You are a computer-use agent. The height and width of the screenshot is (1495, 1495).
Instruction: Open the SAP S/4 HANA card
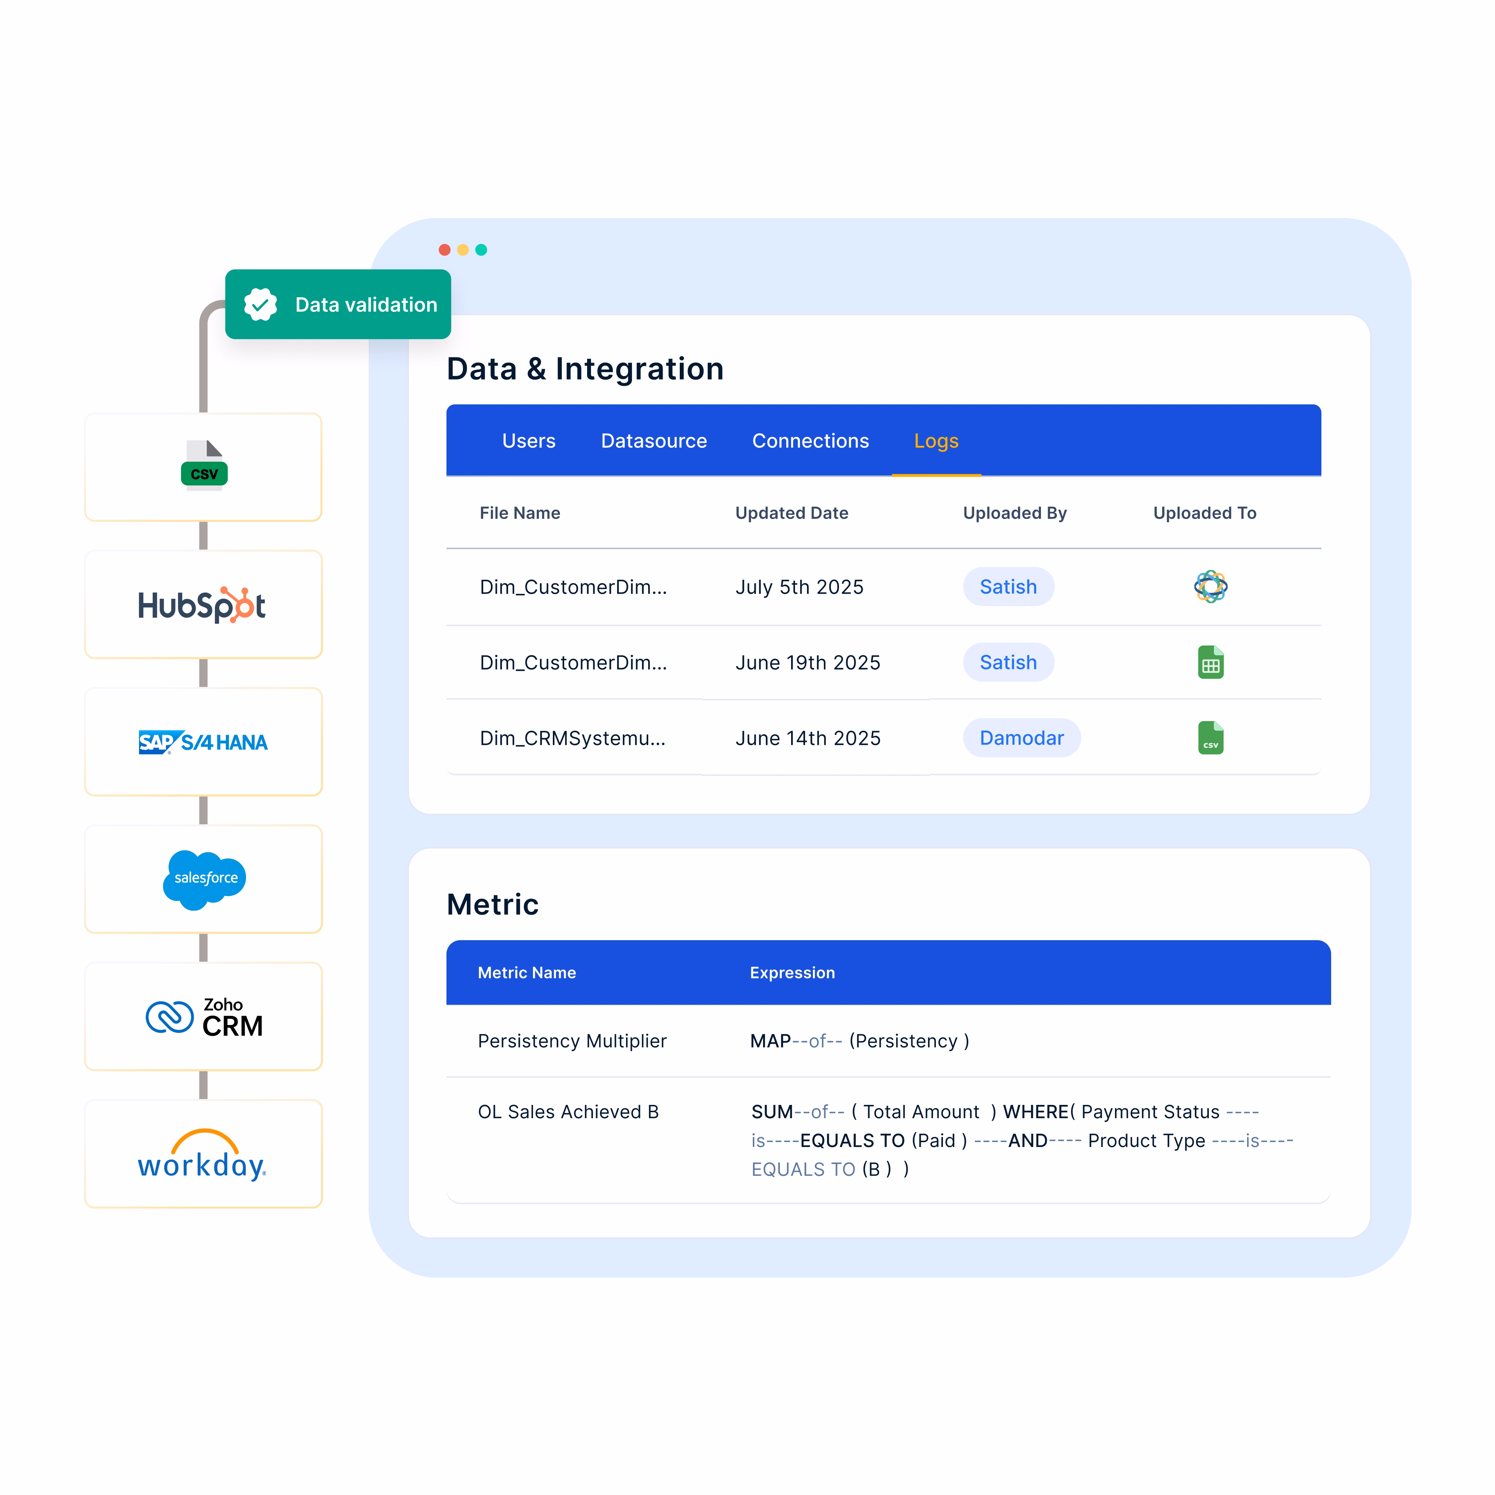tap(204, 742)
